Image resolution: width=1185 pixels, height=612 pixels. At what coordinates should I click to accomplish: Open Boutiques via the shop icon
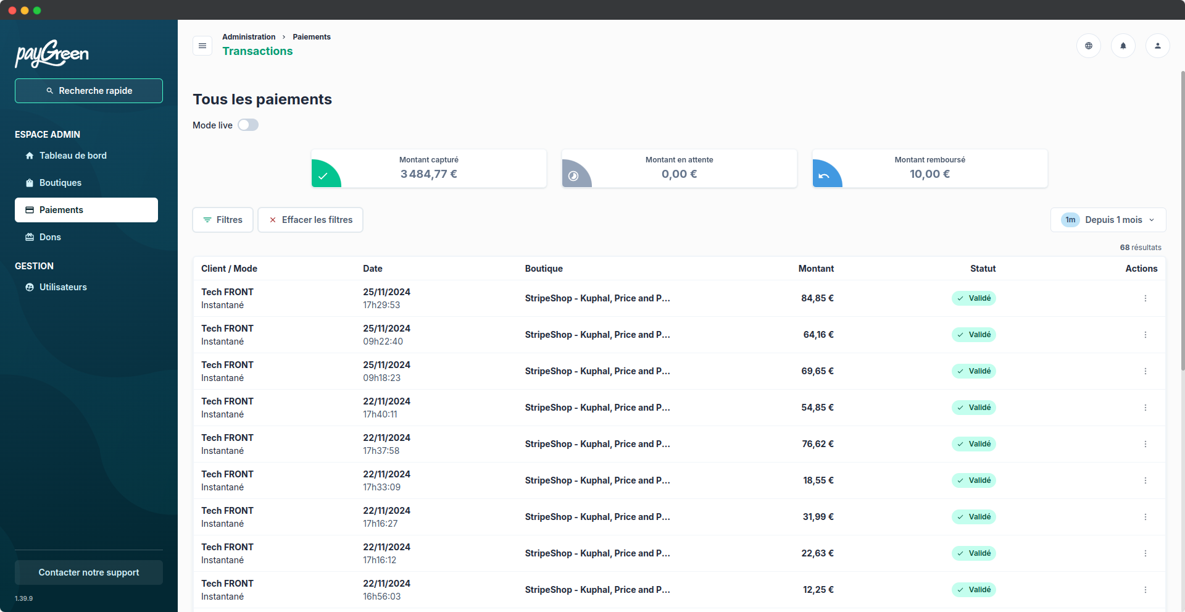click(28, 183)
